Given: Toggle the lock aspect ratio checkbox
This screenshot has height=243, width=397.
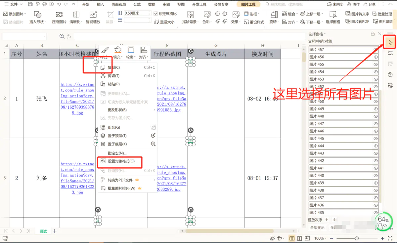Looking at the screenshot, I should coord(156,14).
